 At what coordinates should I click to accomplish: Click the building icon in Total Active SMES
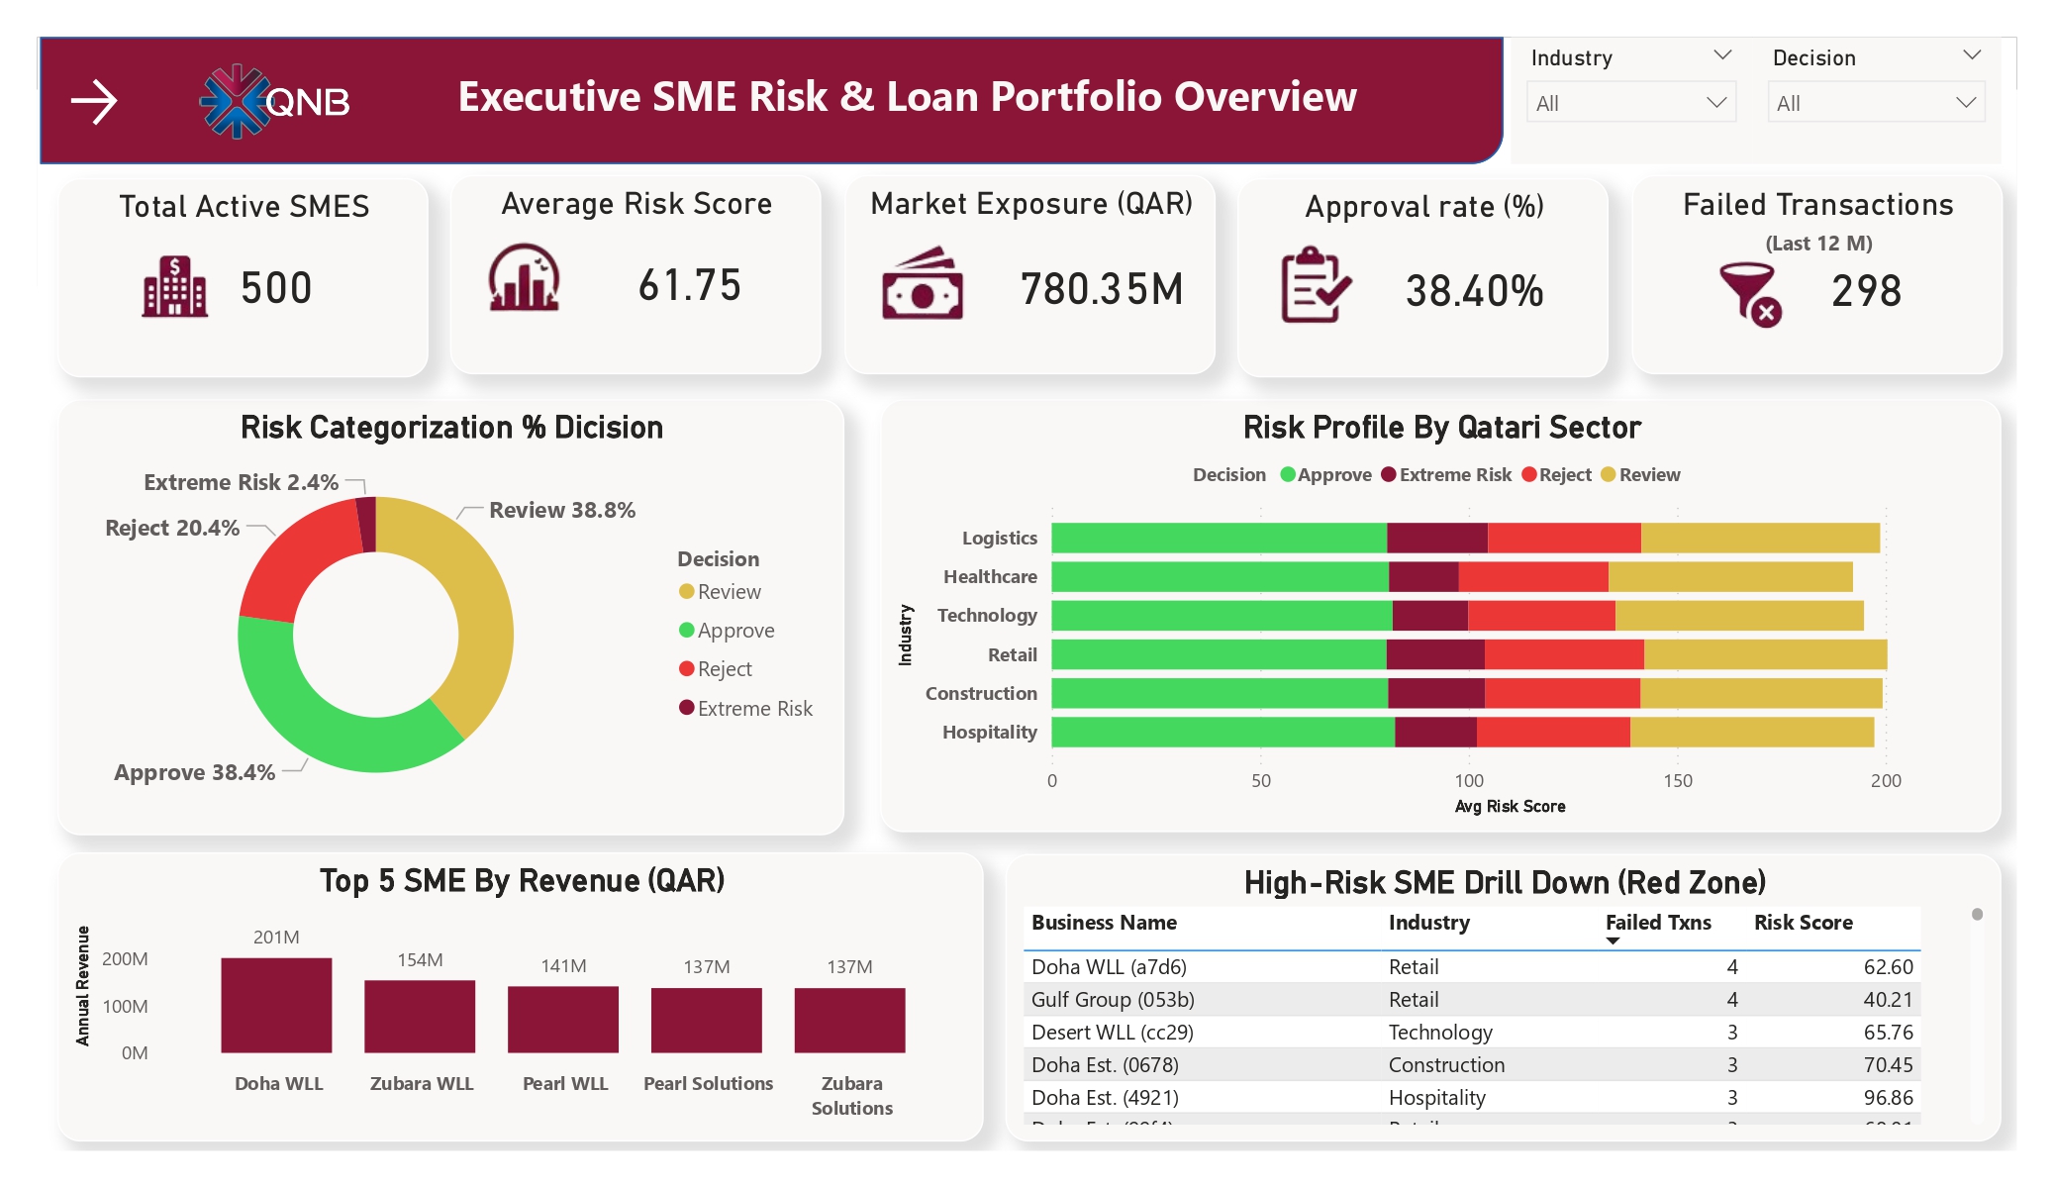[x=174, y=287]
